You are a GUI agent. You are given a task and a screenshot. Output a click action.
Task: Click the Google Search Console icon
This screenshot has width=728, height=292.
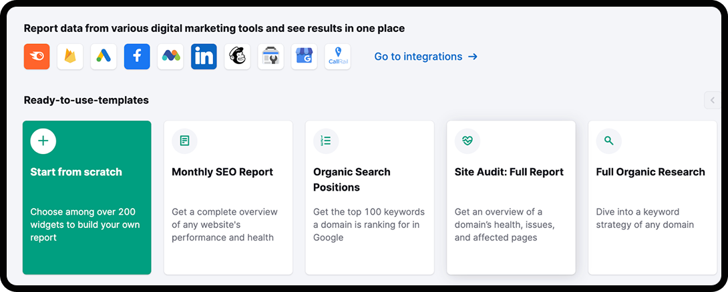point(270,57)
